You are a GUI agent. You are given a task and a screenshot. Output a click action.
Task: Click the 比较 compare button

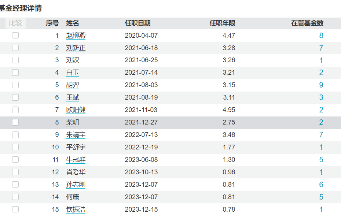click(x=15, y=23)
